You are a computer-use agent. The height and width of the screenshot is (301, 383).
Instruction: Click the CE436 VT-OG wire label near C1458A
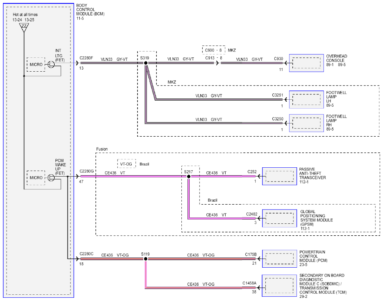click(201, 284)
